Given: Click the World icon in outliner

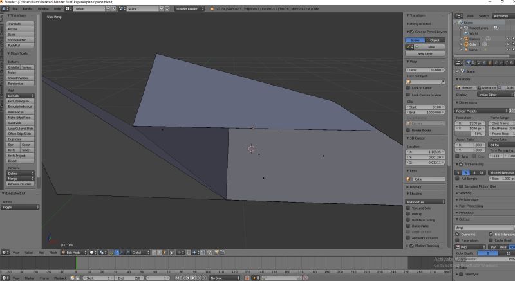Looking at the screenshot, I should pyautogui.click(x=466, y=33).
